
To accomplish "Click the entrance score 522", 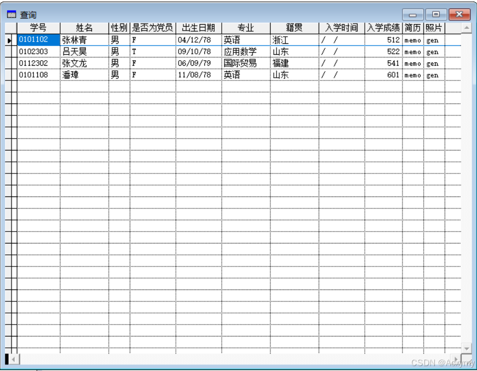I will pos(383,51).
